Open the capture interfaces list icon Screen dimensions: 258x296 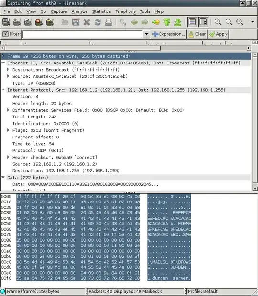click(x=6, y=22)
